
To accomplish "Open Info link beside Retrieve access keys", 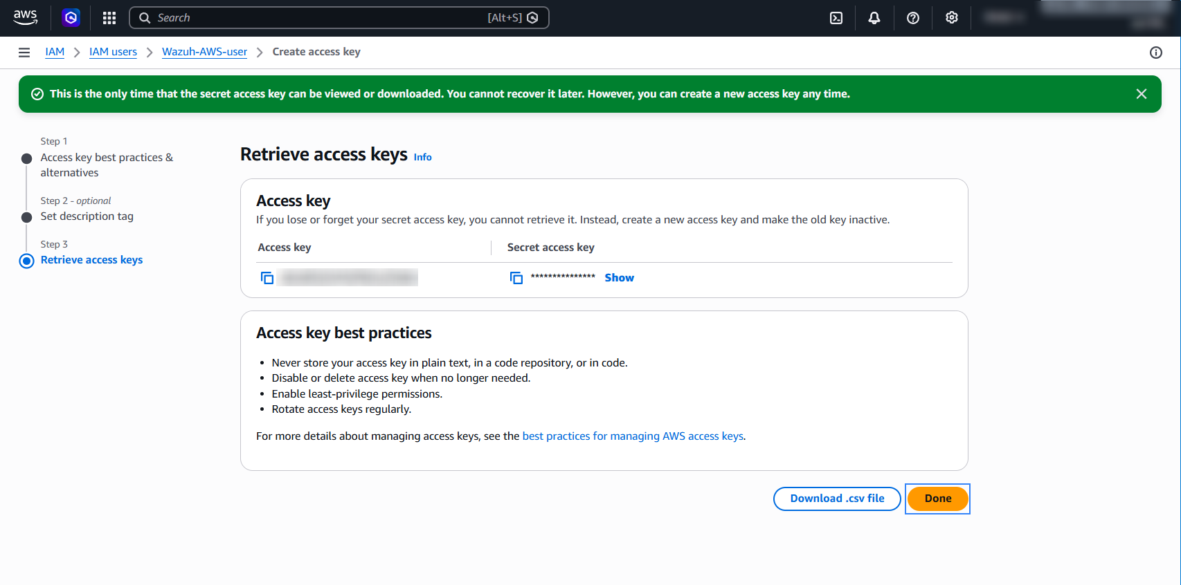I will [422, 157].
